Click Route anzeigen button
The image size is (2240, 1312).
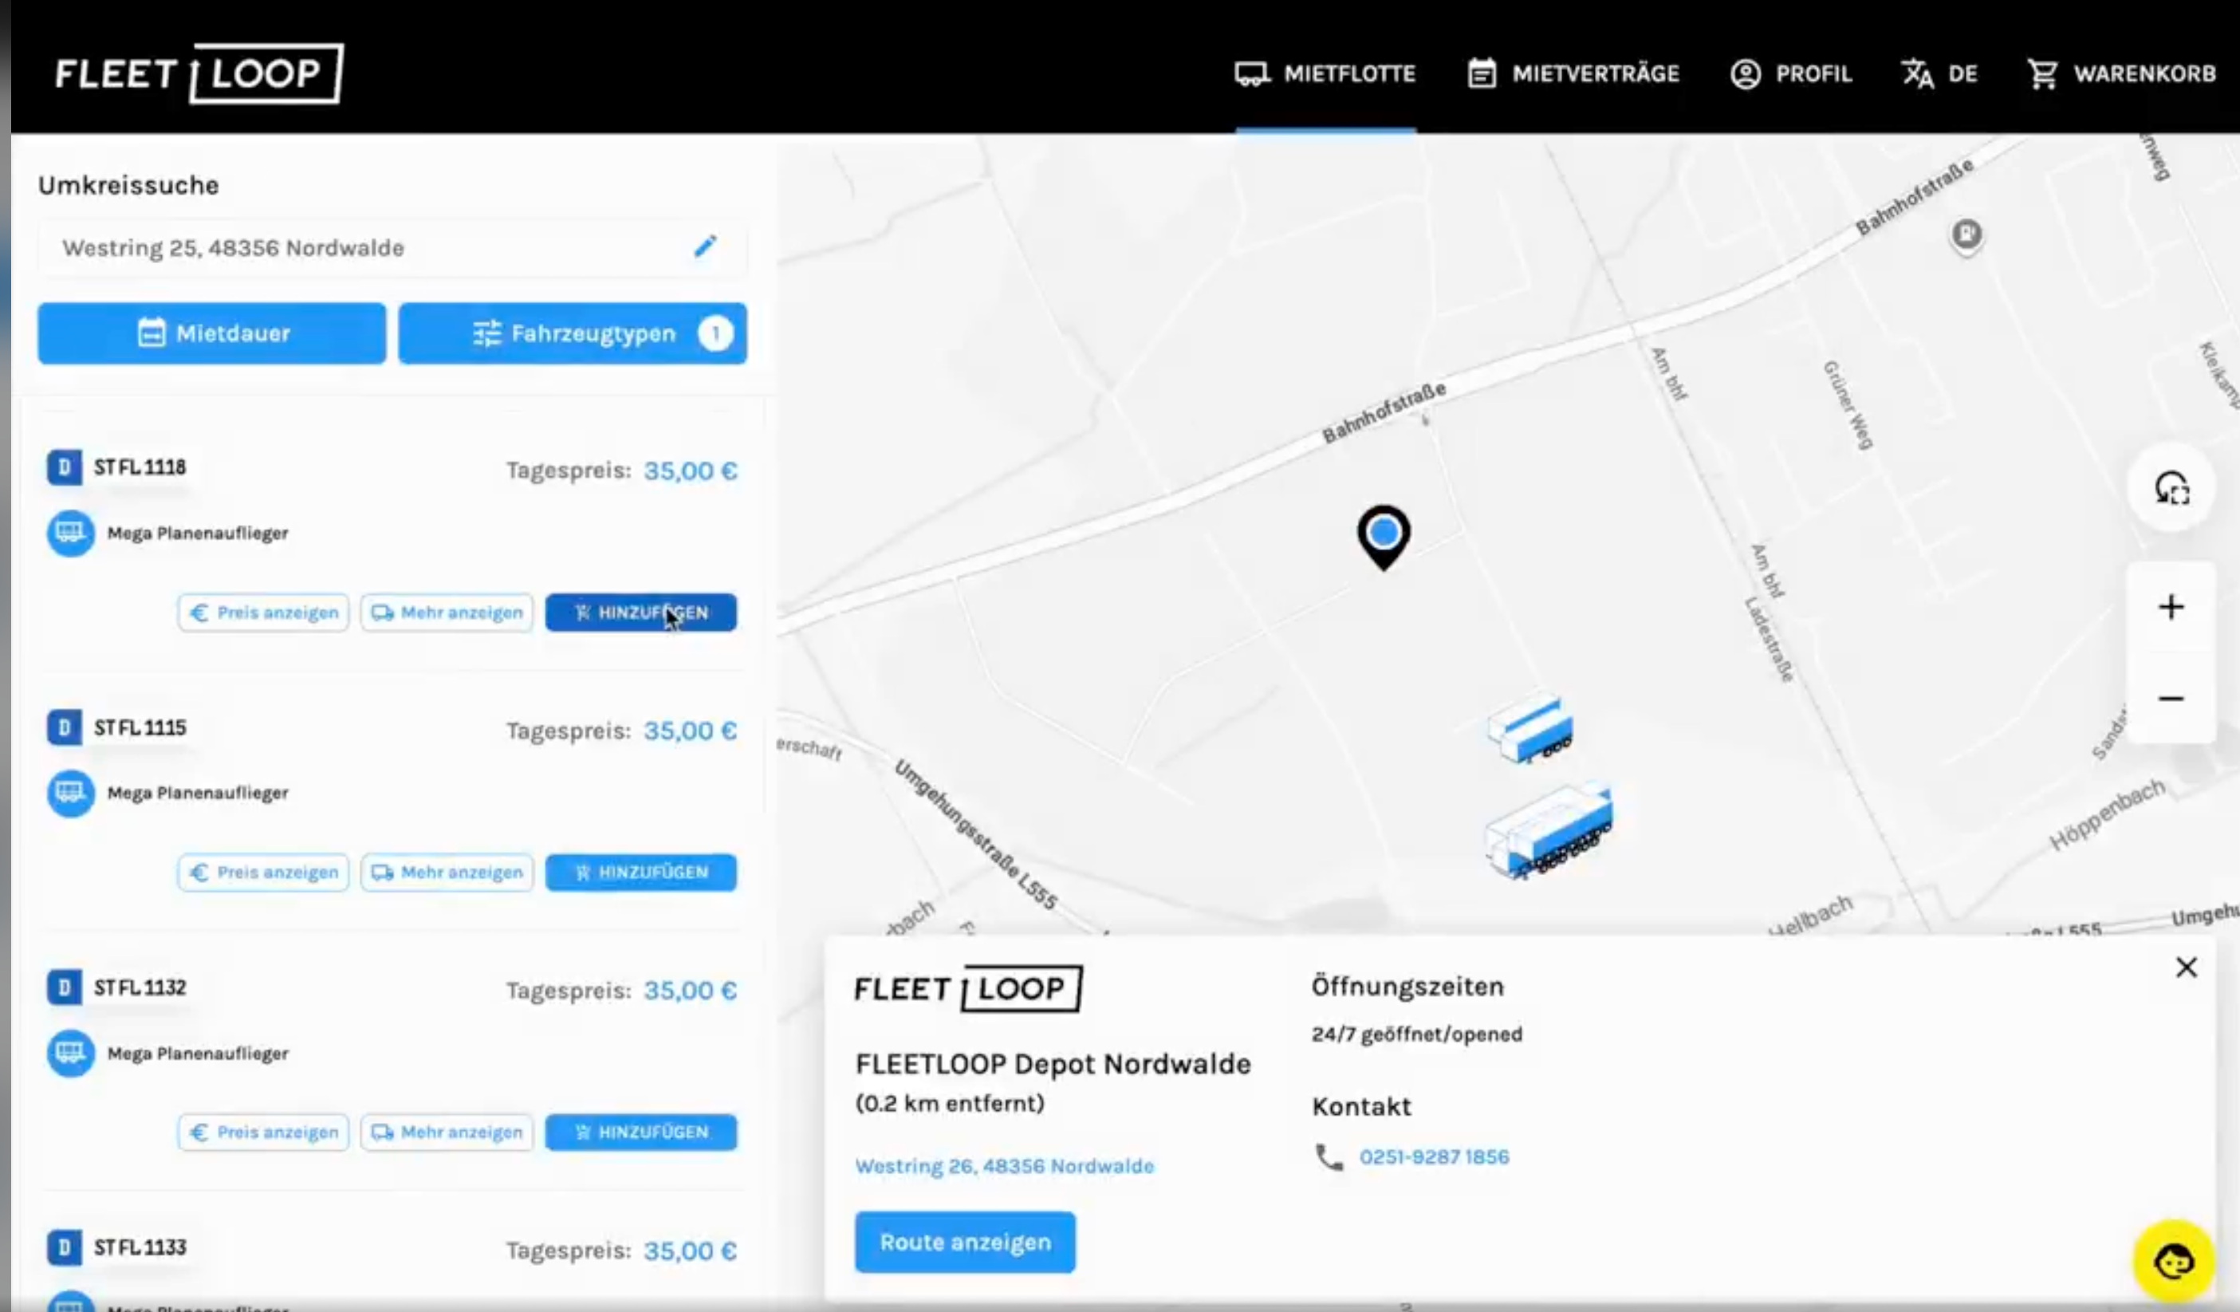(x=964, y=1242)
